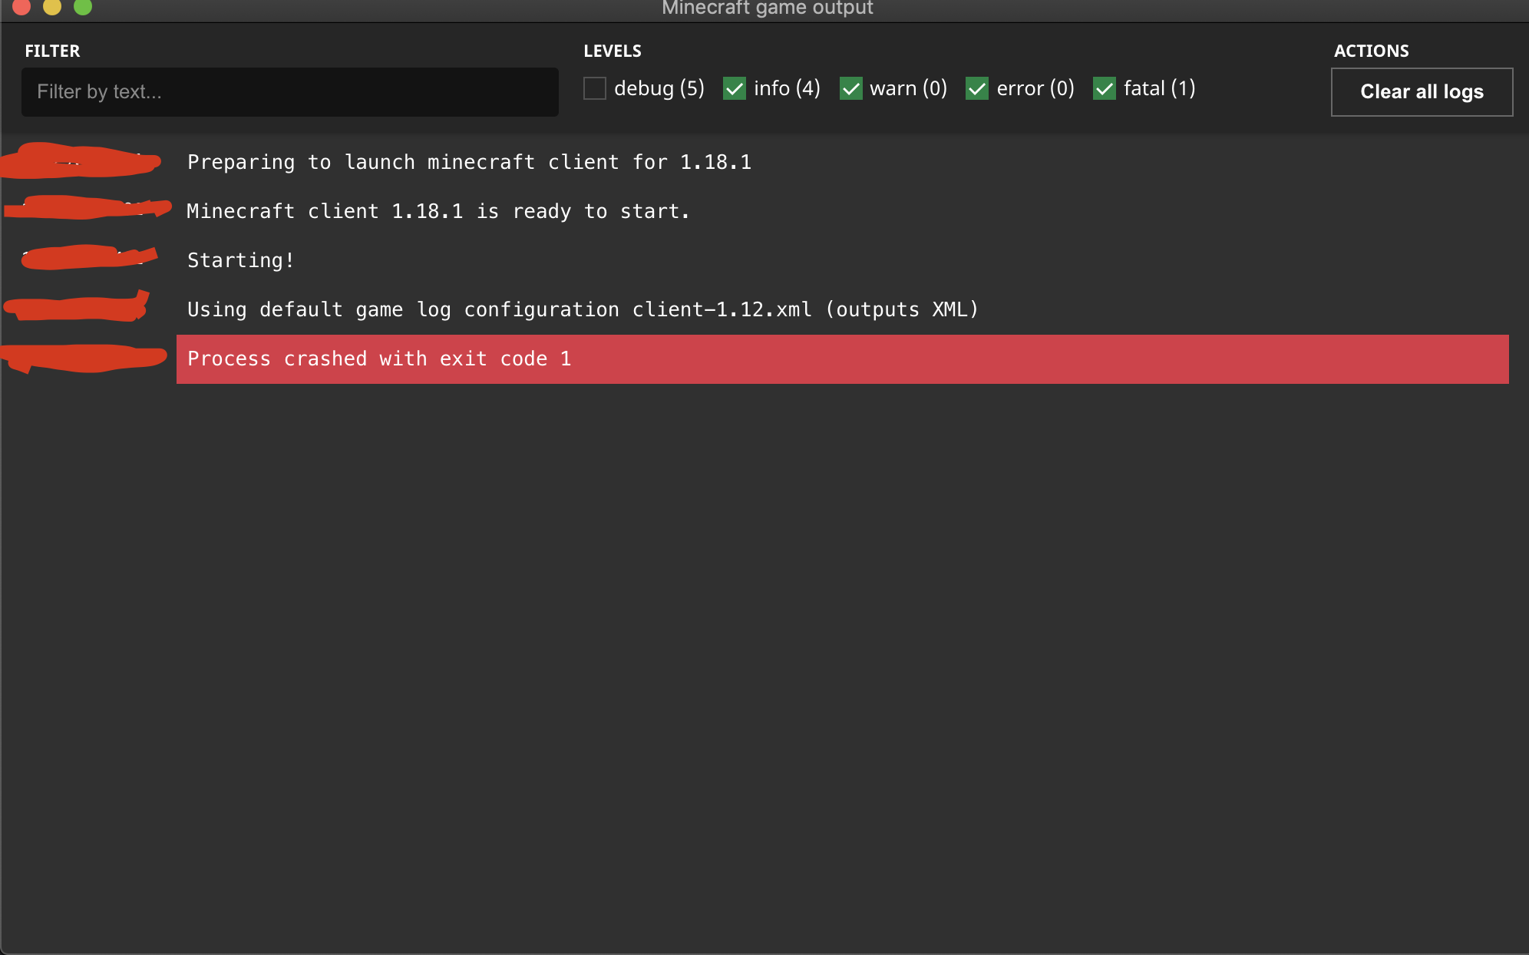Disable the fatal (1) log level
This screenshot has width=1529, height=955.
point(1103,88)
